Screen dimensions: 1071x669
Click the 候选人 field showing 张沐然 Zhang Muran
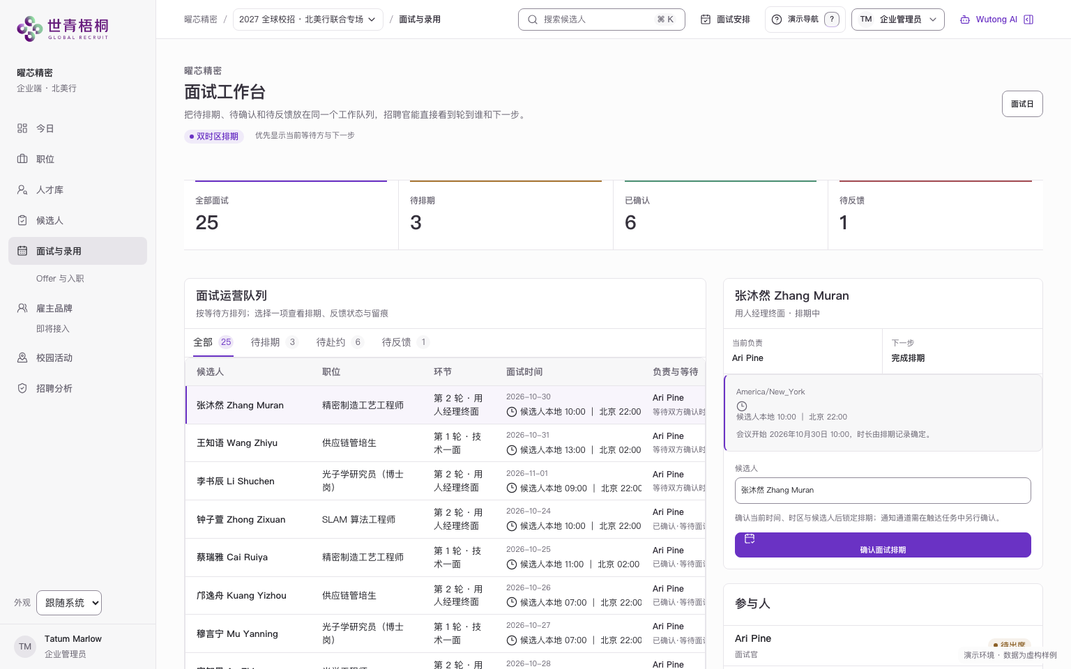(883, 490)
